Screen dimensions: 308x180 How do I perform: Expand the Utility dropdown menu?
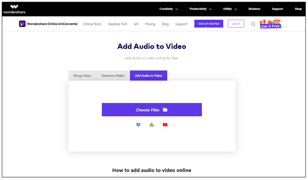pos(230,9)
